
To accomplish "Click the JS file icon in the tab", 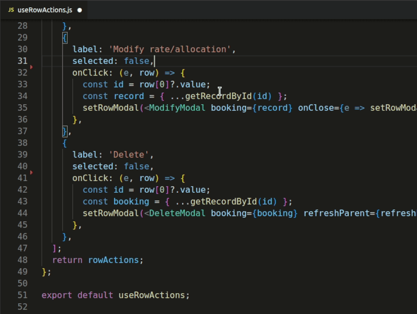I will (11, 9).
